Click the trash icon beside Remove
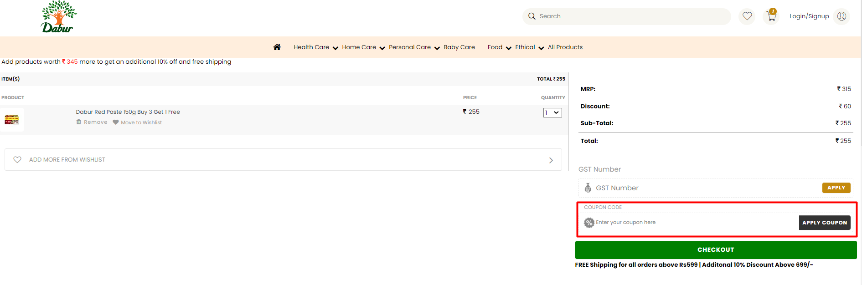Image resolution: width=862 pixels, height=285 pixels. [x=79, y=122]
